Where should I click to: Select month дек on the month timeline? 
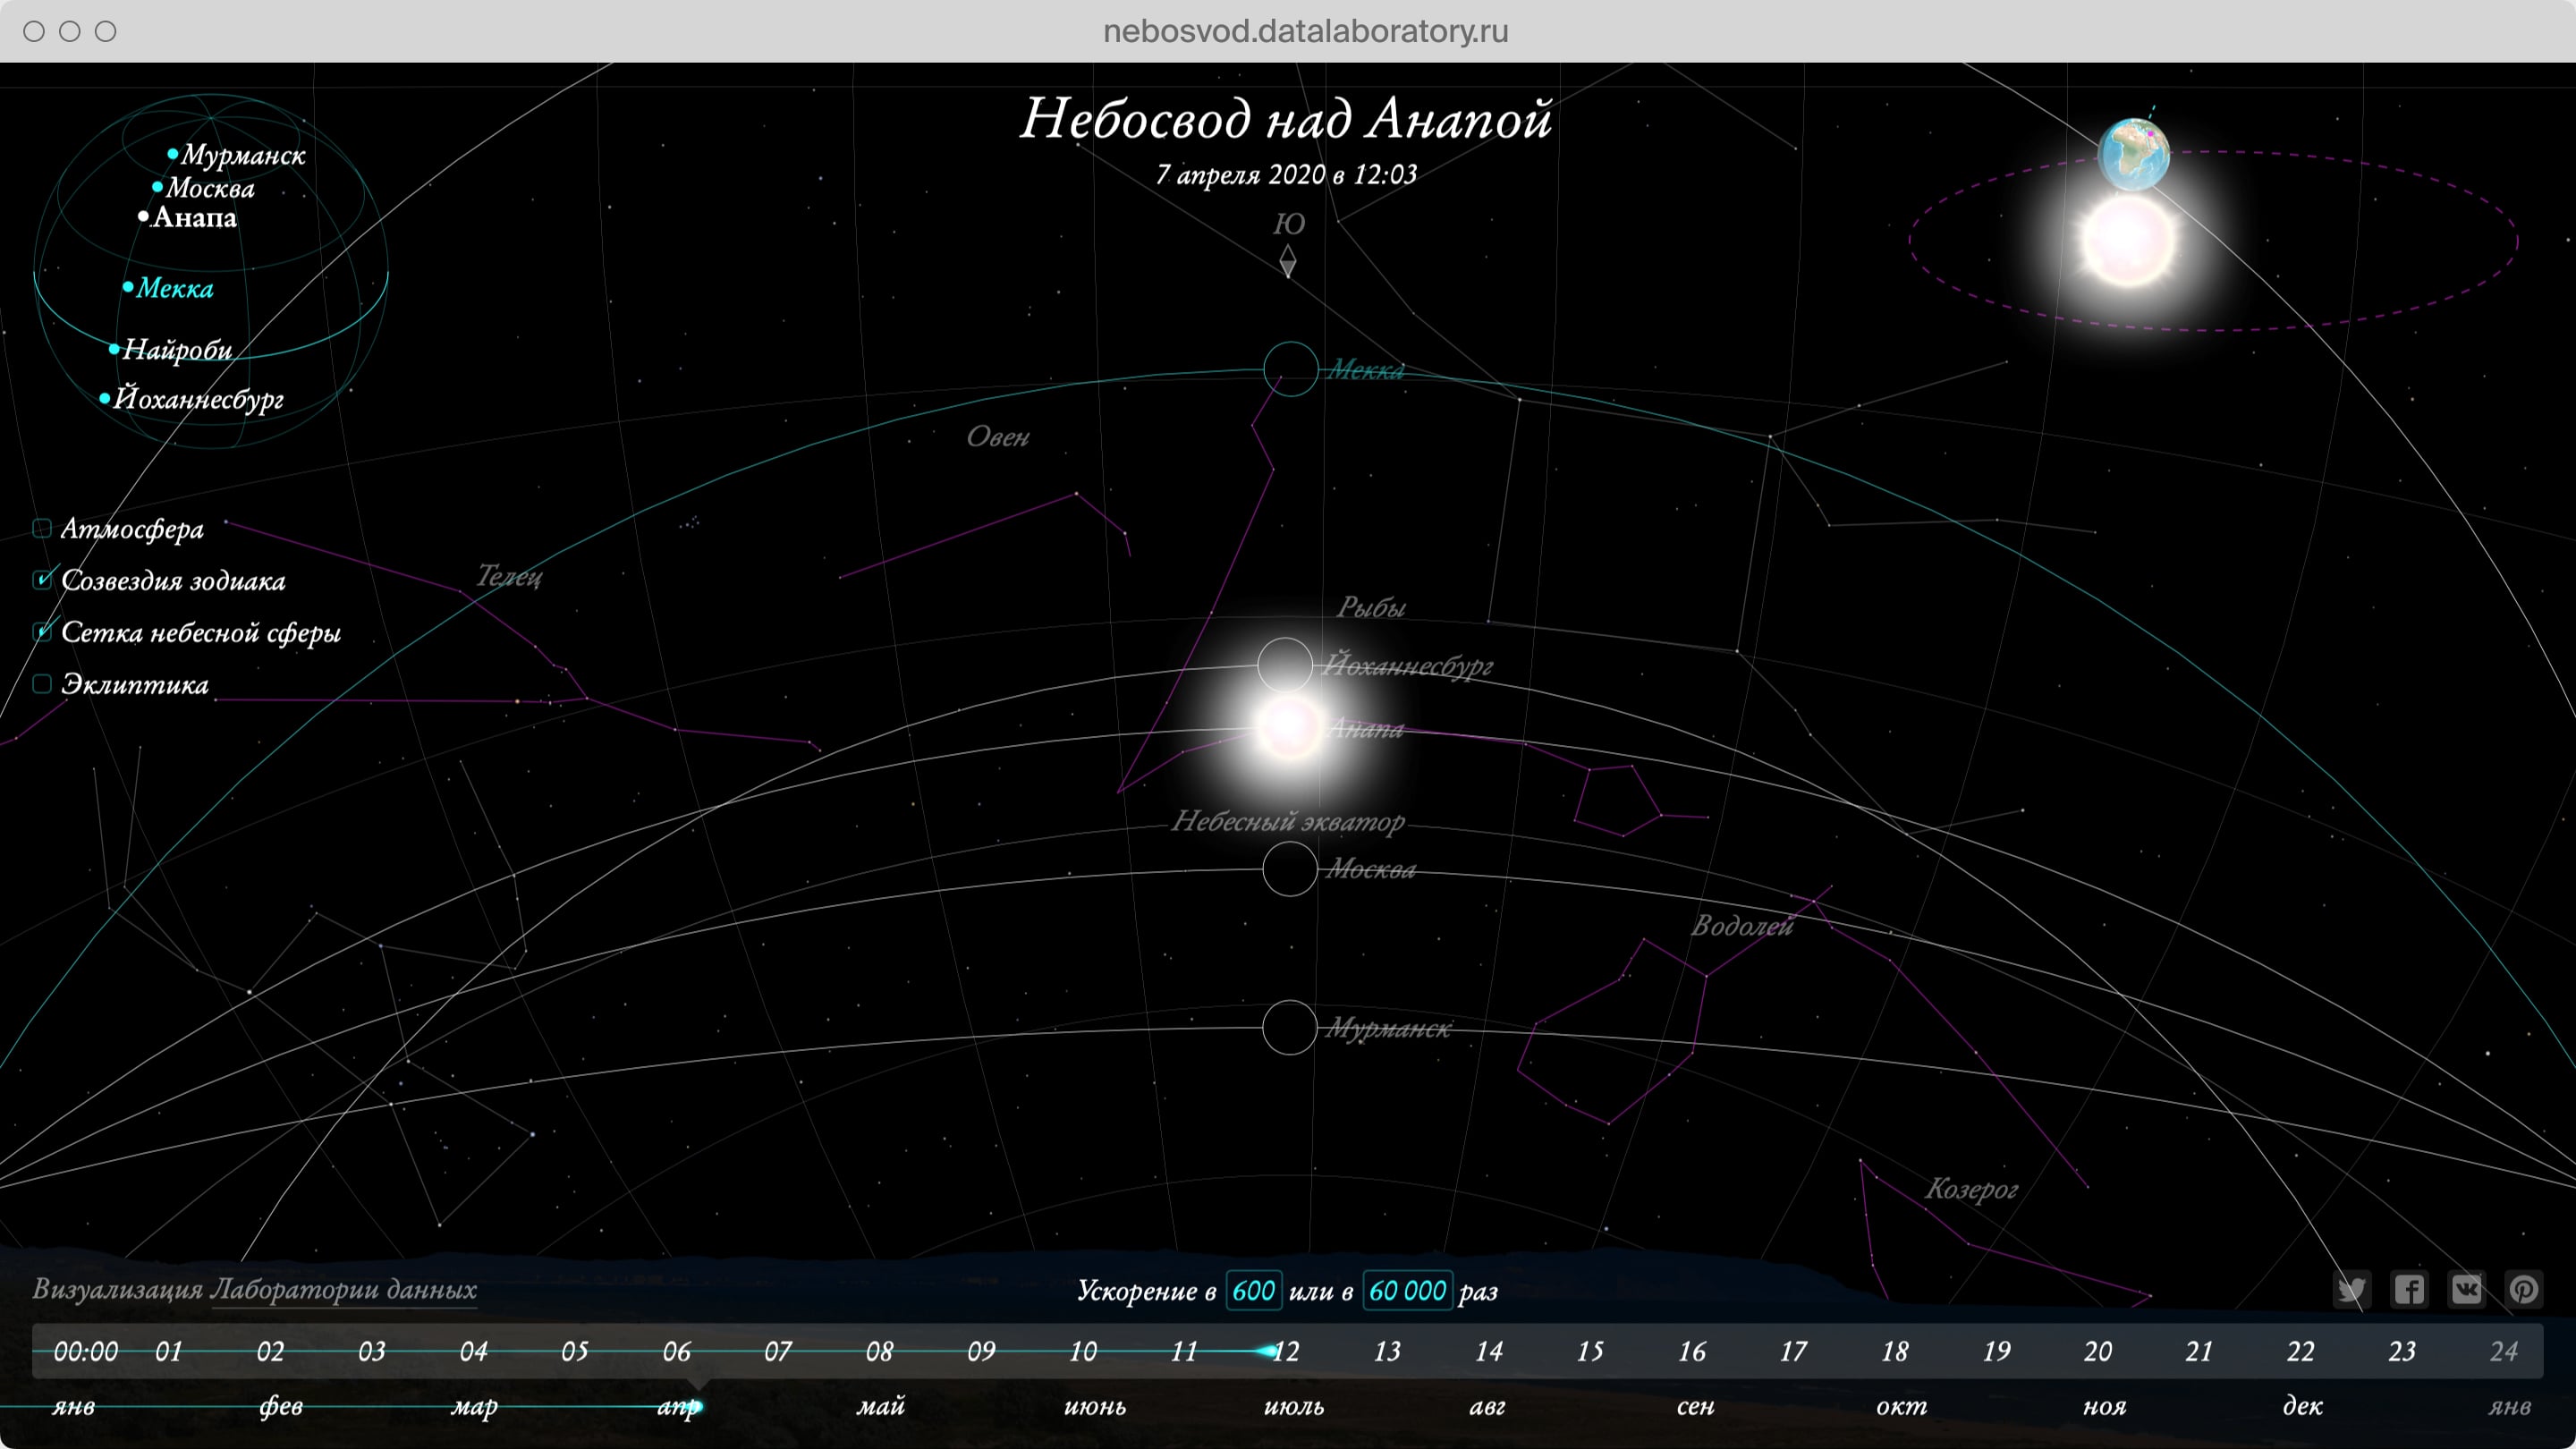[x=2302, y=1406]
